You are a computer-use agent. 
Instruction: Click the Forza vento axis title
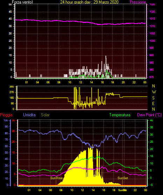tap(22, 2)
